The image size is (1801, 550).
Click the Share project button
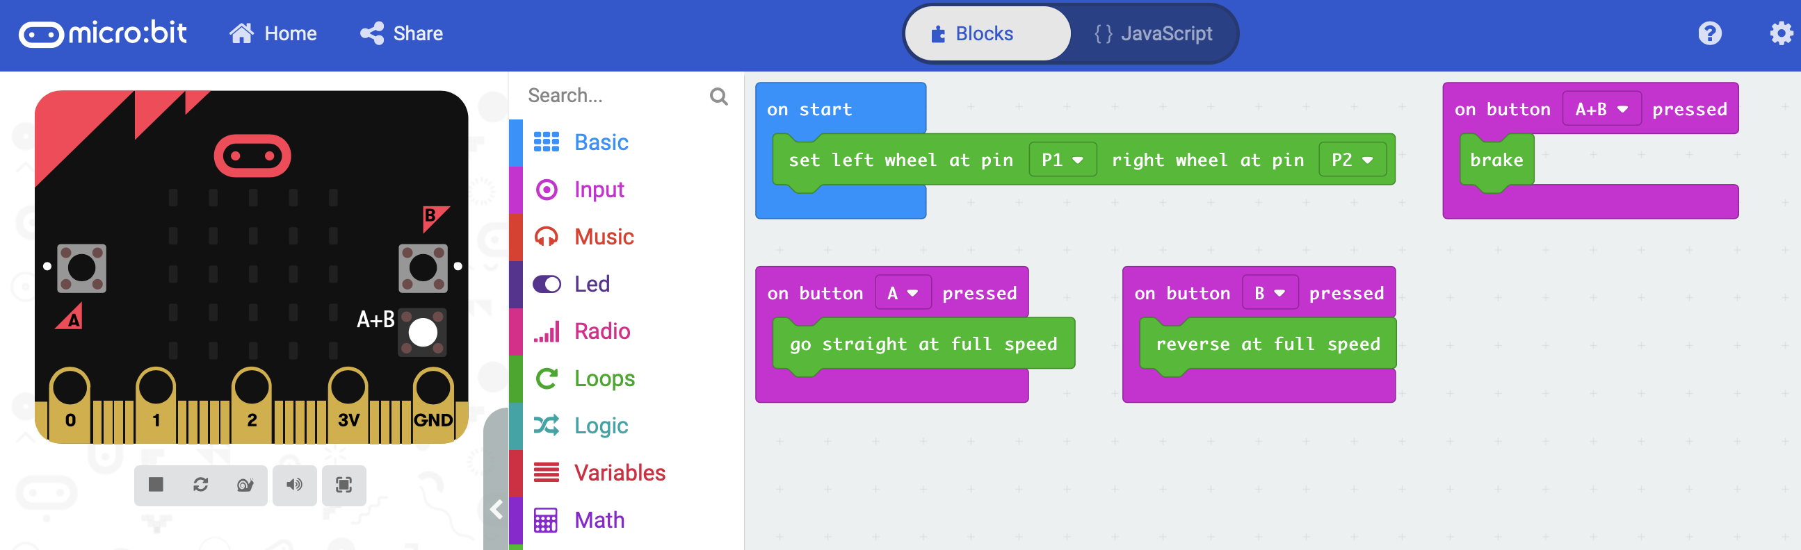[x=402, y=33]
